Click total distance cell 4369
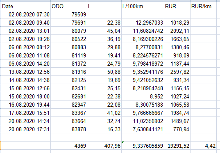The width and height of the screenshot is (220, 153). pyautogui.click(x=69, y=146)
